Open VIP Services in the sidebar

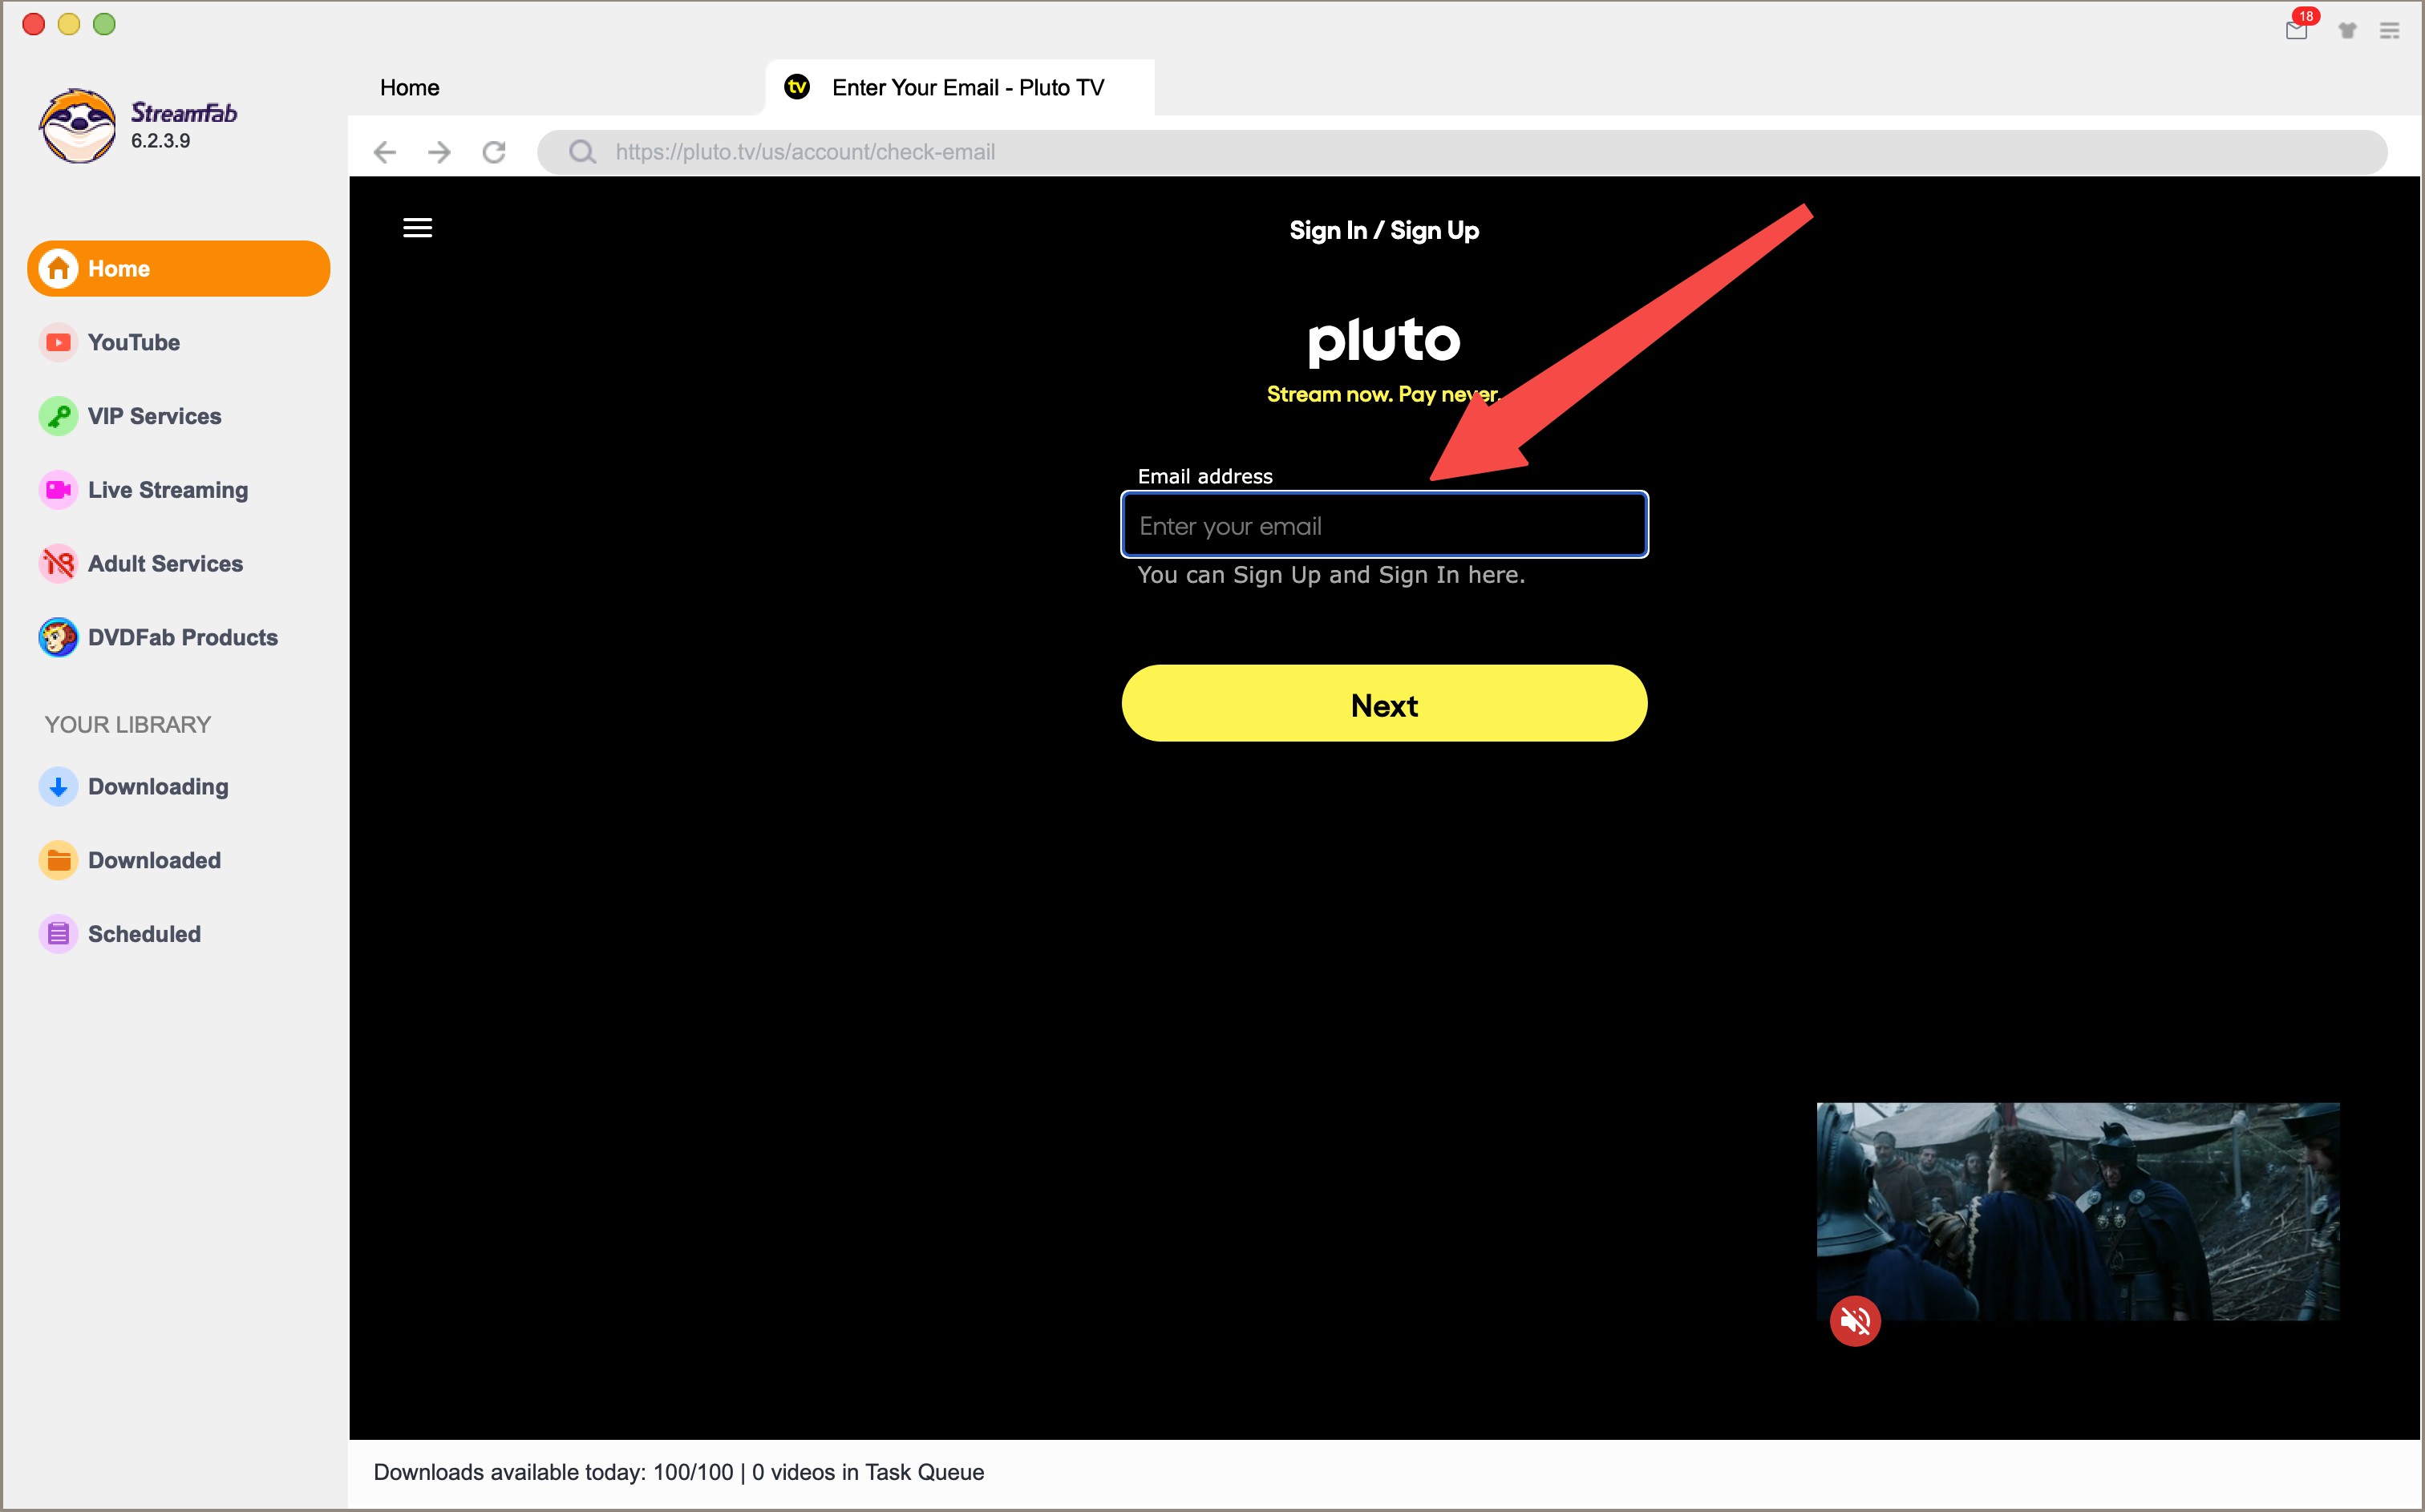[x=130, y=416]
